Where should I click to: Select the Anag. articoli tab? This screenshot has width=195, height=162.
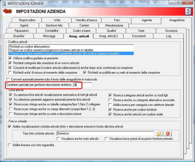pos(79,36)
